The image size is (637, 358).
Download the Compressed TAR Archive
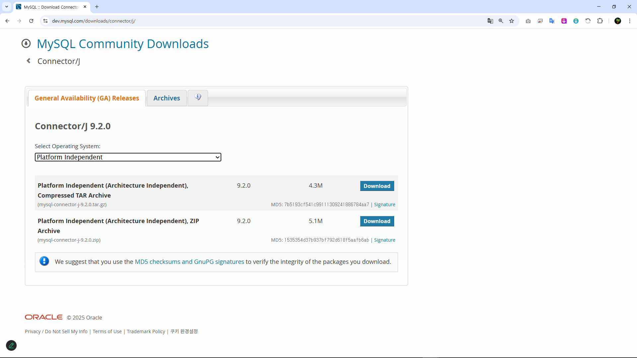pyautogui.click(x=377, y=186)
